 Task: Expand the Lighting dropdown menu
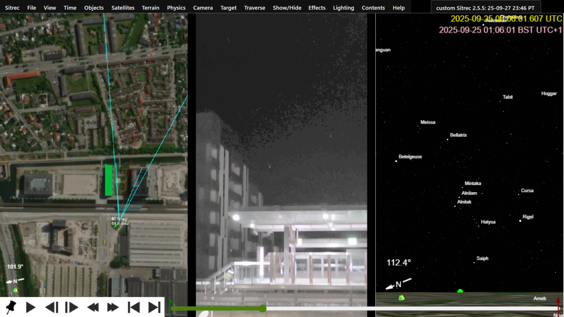coord(343,8)
